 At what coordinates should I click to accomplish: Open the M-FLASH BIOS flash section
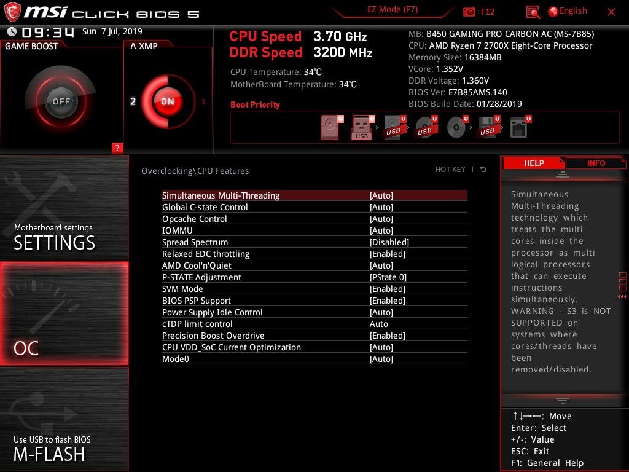pos(64,419)
